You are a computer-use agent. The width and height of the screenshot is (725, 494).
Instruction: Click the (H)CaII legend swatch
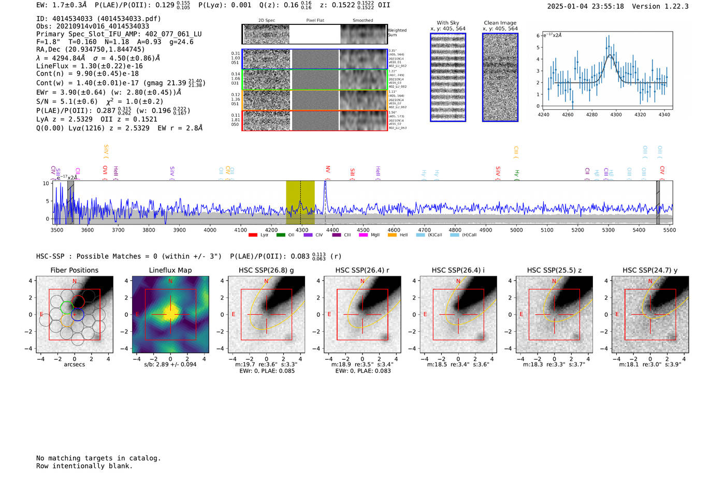(x=455, y=235)
